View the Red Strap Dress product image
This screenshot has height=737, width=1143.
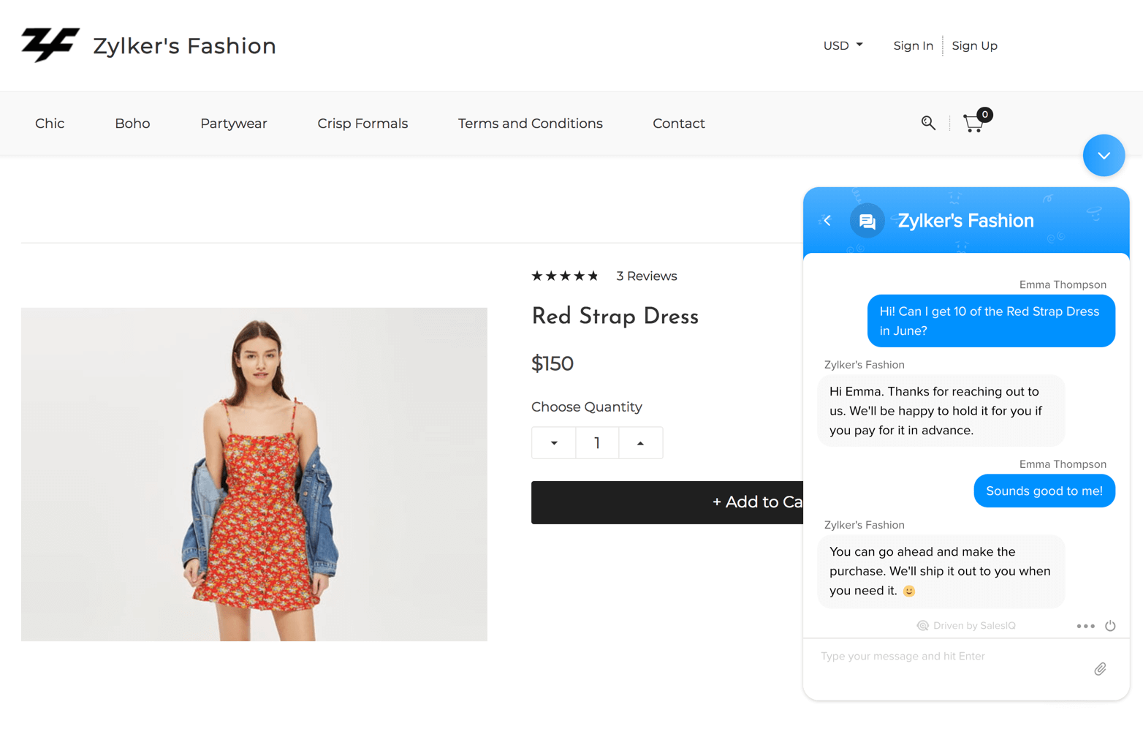pyautogui.click(x=254, y=474)
